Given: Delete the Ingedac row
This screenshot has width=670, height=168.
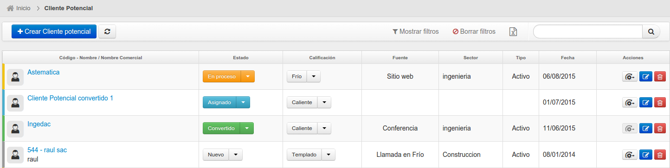Looking at the screenshot, I should 660,129.
